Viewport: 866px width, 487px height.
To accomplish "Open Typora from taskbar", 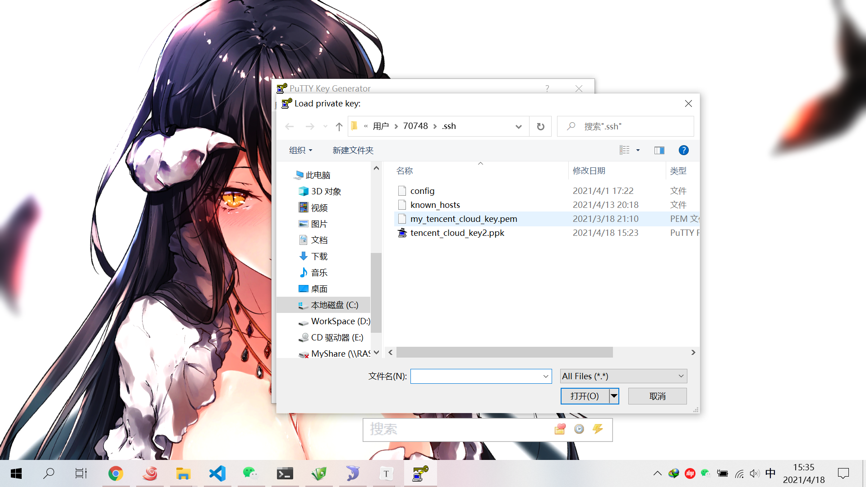I will tap(386, 473).
